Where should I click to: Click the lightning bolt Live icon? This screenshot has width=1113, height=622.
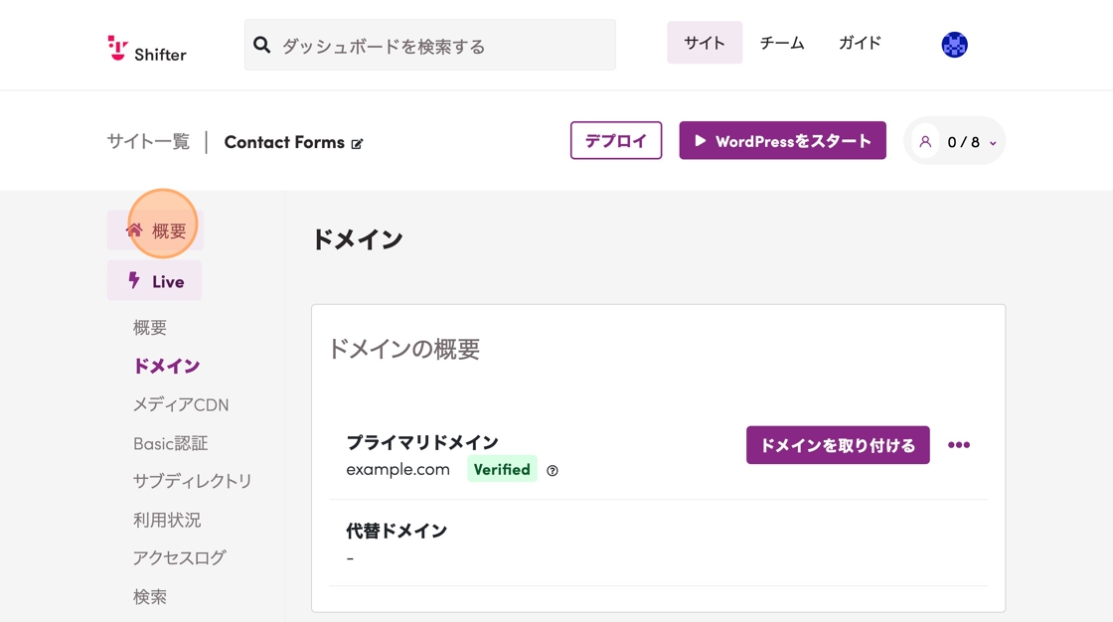(134, 281)
